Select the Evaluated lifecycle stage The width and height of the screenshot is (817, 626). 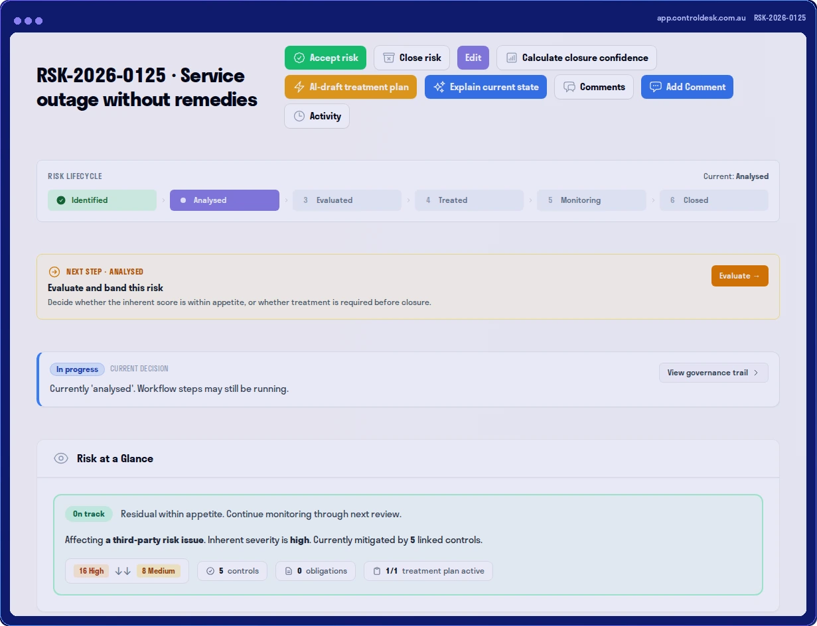pyautogui.click(x=347, y=200)
